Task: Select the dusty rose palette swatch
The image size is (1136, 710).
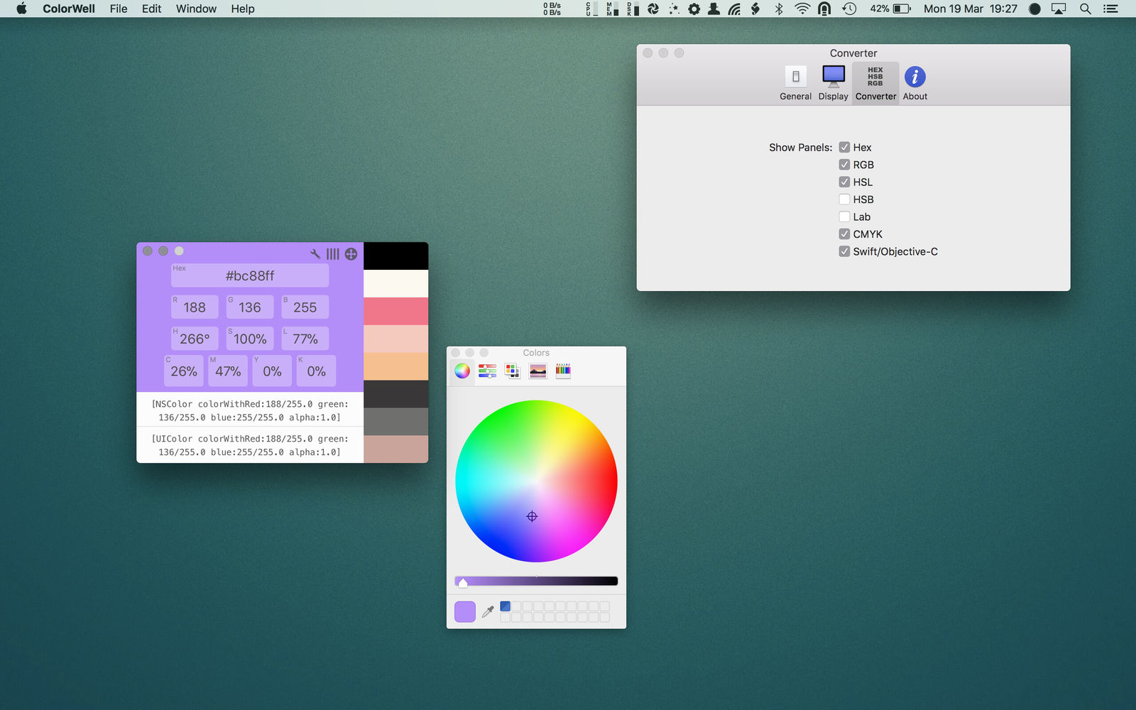Action: (x=395, y=449)
